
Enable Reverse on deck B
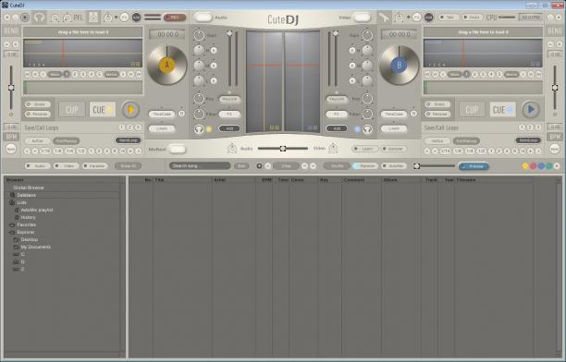[437, 114]
